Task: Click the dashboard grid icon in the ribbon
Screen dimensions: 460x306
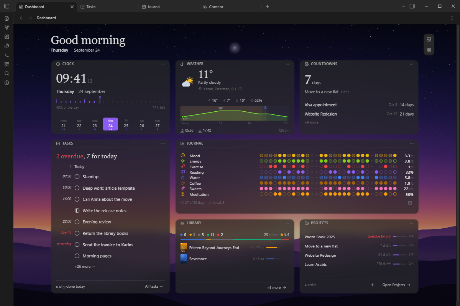Action: tap(7, 37)
